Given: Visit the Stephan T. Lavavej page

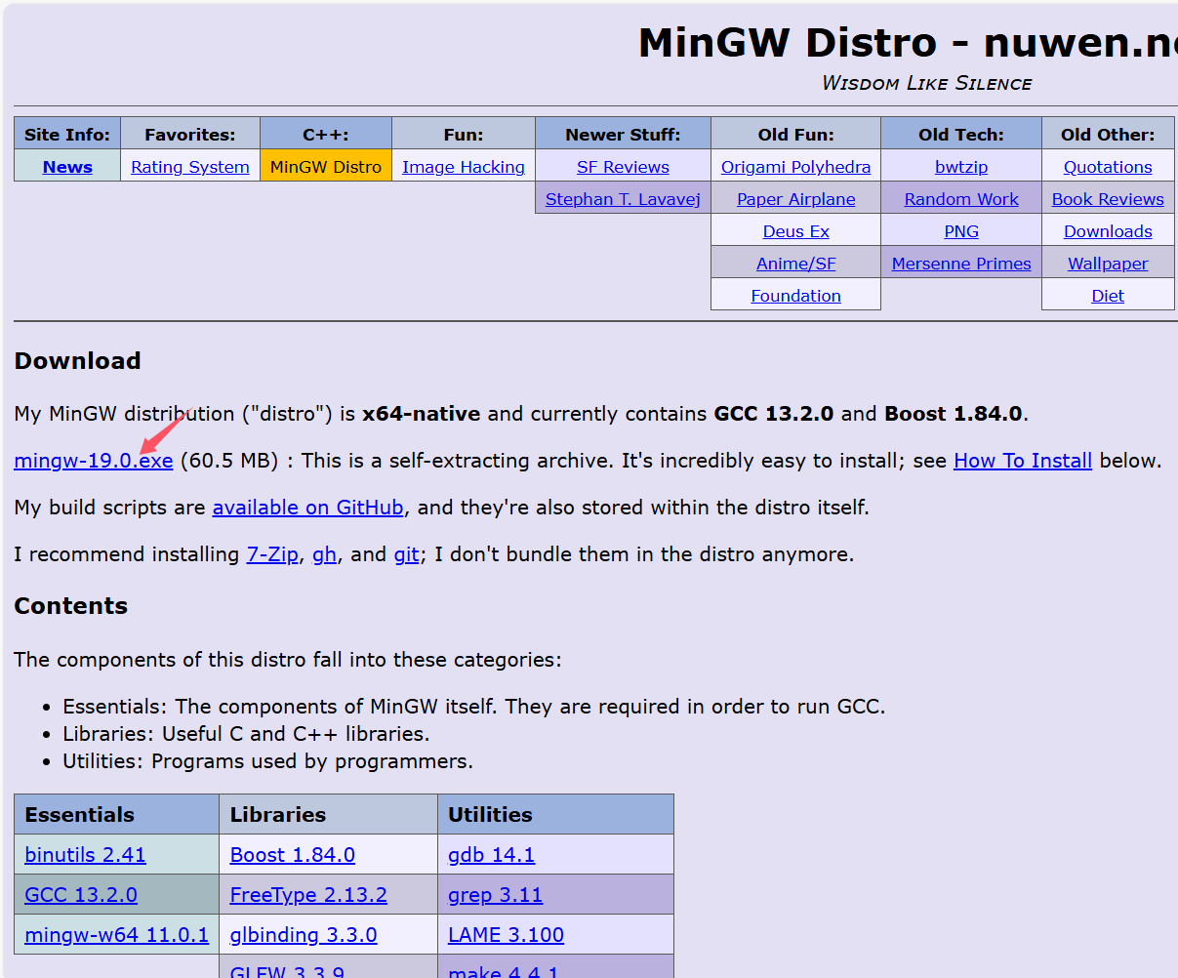Looking at the screenshot, I should coord(623,199).
